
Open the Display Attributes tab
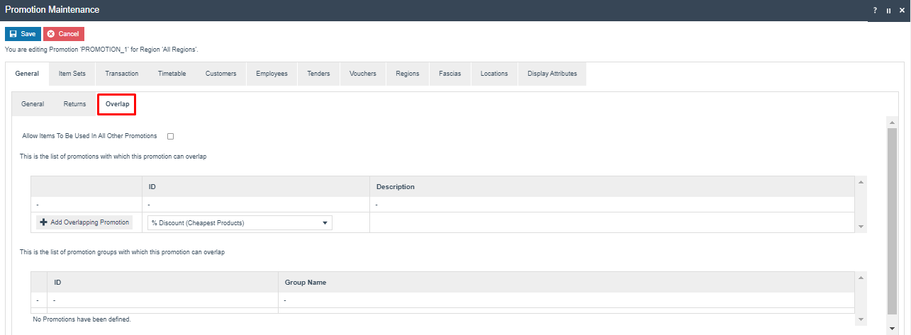(552, 74)
